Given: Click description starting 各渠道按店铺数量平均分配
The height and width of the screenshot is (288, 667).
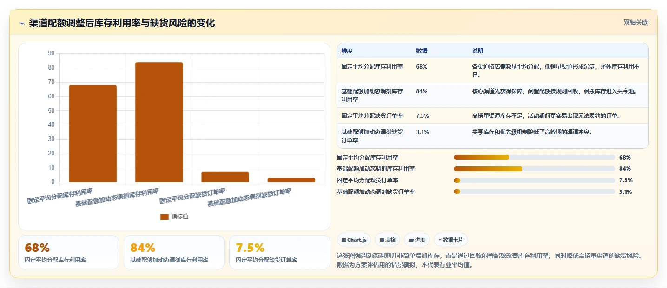Looking at the screenshot, I should pyautogui.click(x=556, y=70).
